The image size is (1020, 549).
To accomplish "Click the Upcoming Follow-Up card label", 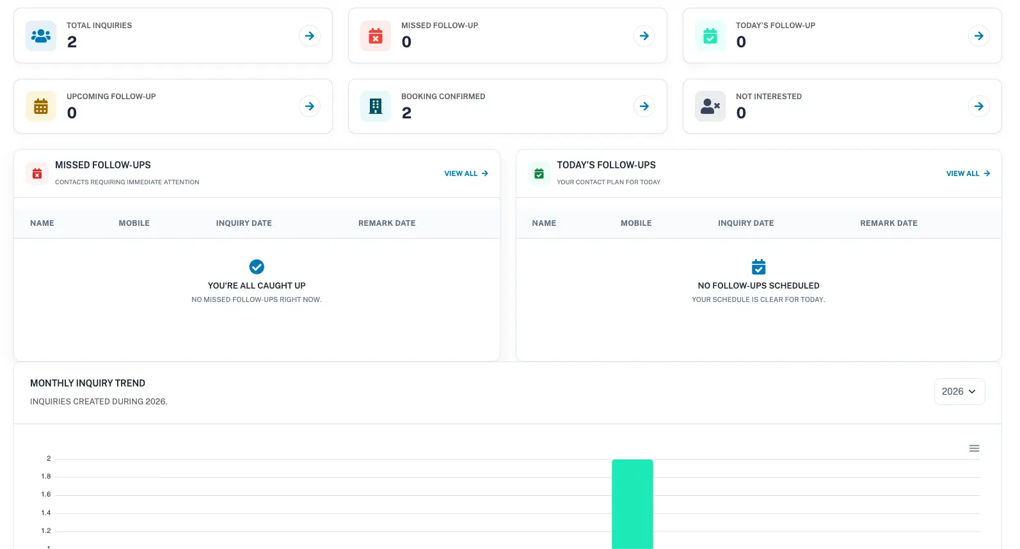I will coord(111,97).
